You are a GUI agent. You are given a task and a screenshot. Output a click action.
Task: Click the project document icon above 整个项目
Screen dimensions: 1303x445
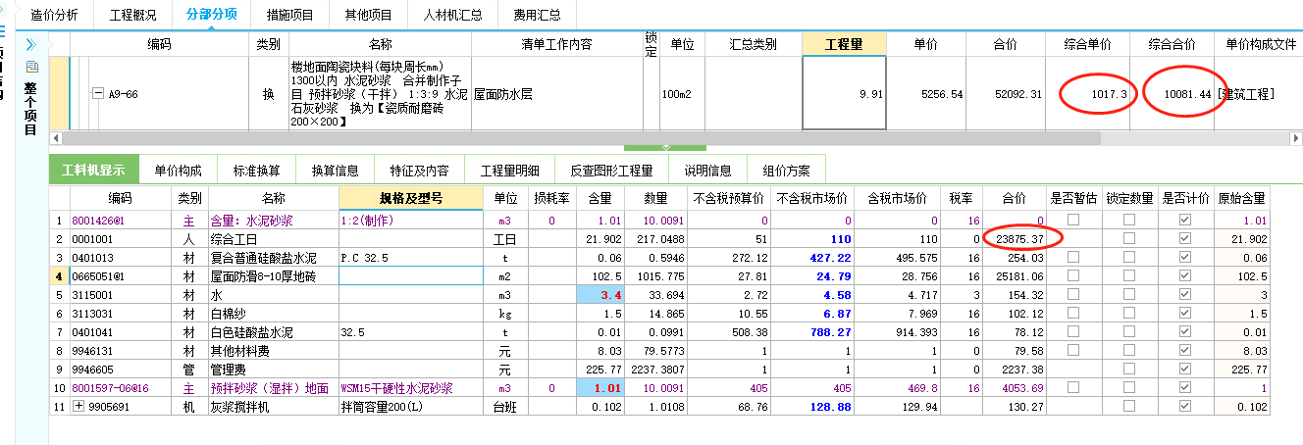pos(30,67)
